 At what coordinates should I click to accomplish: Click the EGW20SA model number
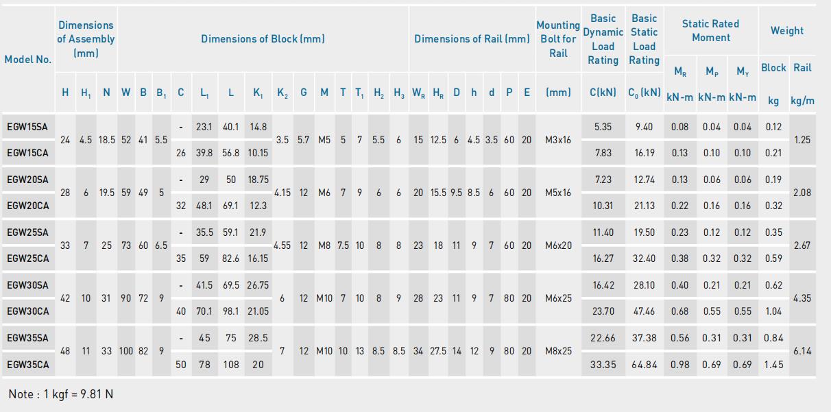[x=27, y=180]
